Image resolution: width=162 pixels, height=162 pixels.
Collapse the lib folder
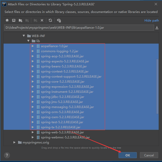[x=28, y=41]
